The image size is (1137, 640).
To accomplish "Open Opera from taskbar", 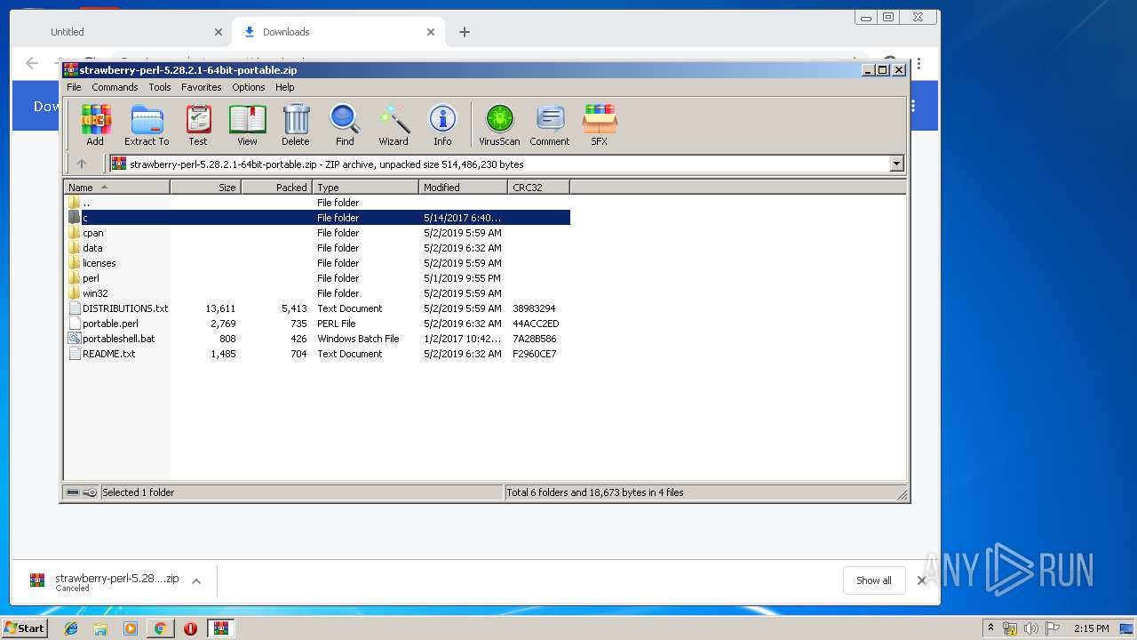I will tap(190, 628).
